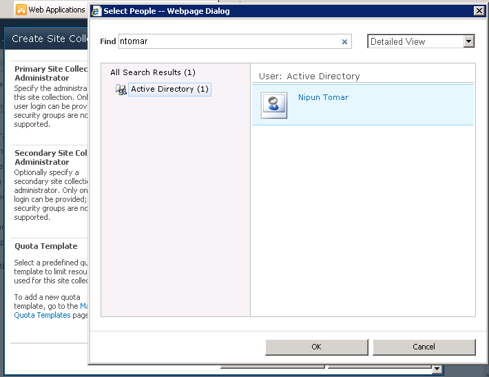Click the OK button

pyautogui.click(x=317, y=347)
